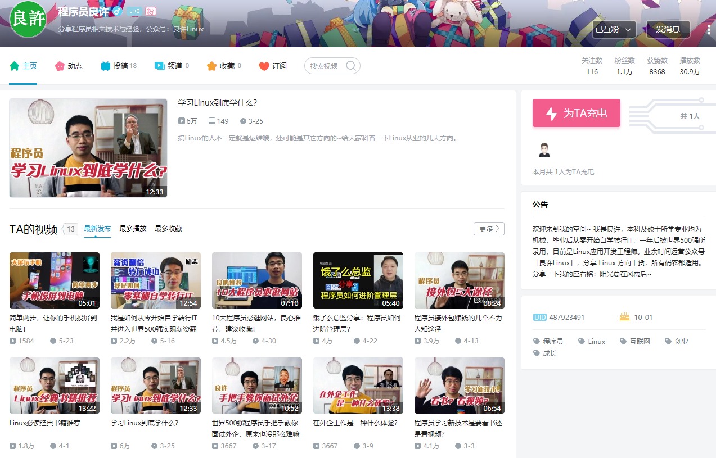Open the three-dot more options menu

tap(708, 29)
